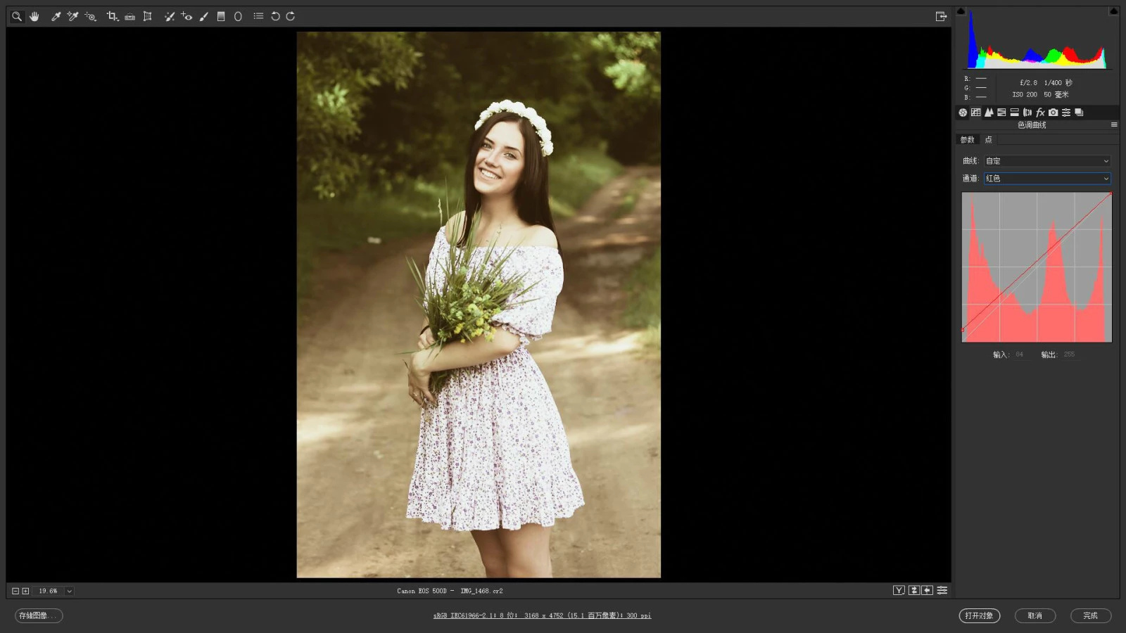Image resolution: width=1126 pixels, height=633 pixels.
Task: Open the 色调曲线 panel menu
Action: pyautogui.click(x=1114, y=124)
